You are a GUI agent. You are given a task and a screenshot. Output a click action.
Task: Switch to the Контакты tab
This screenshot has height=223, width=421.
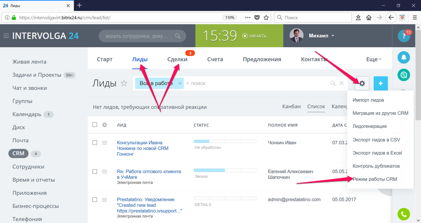point(314,59)
